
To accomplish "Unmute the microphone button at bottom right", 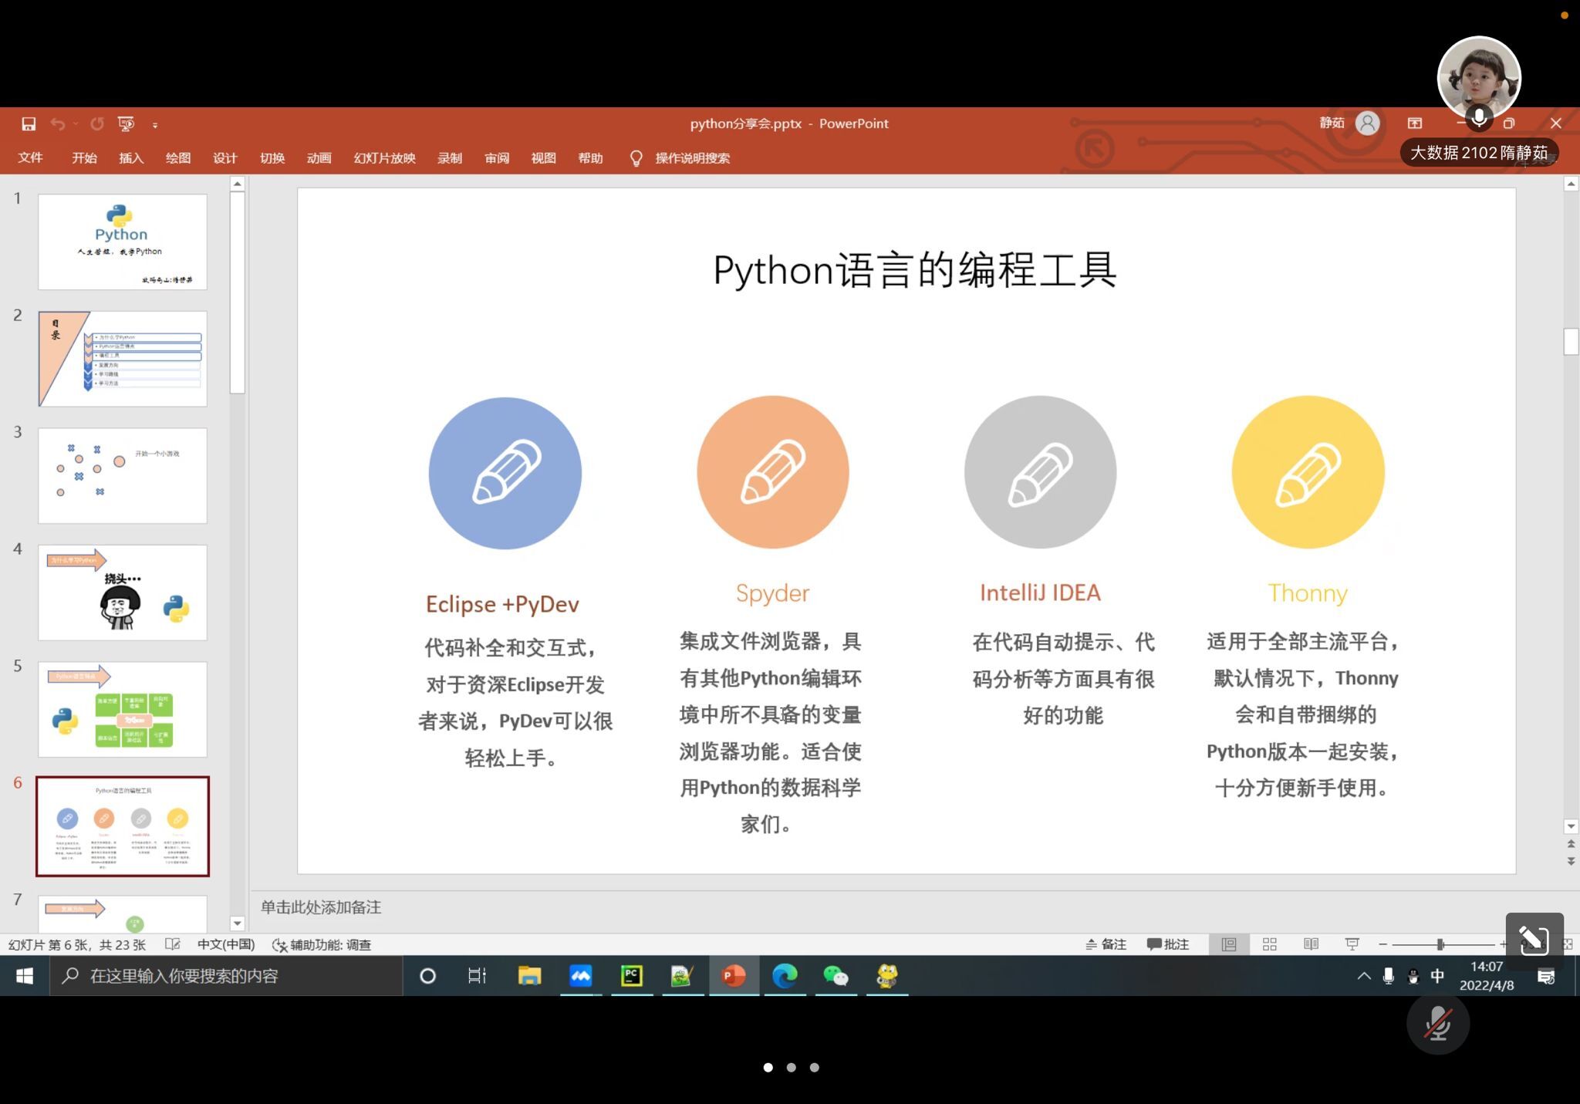I will click(x=1437, y=1025).
